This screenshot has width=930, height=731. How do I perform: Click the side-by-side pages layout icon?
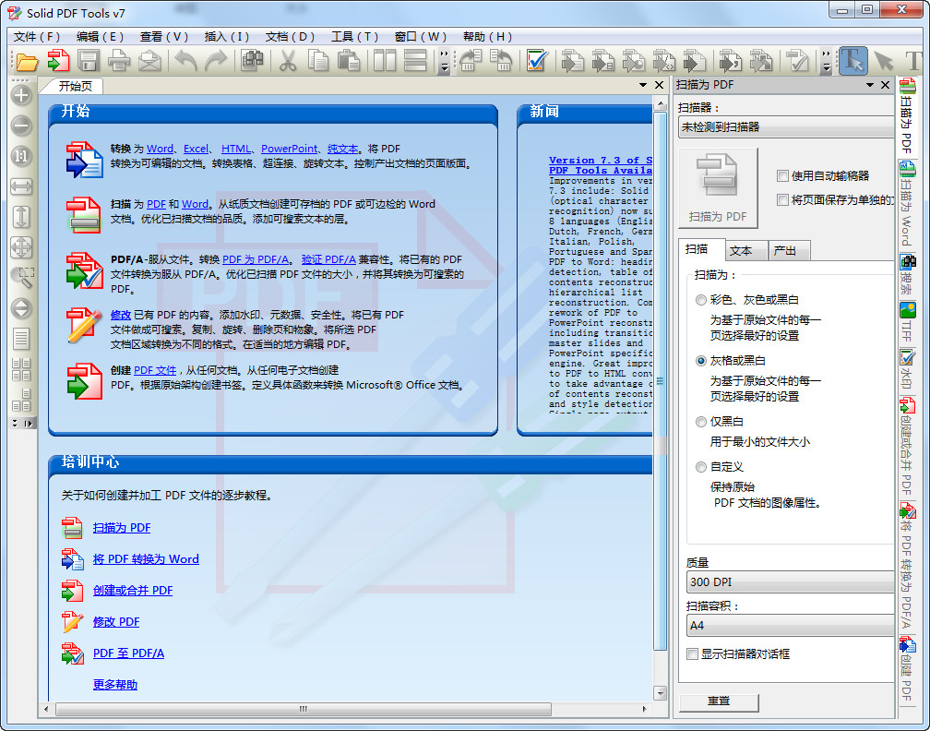pyautogui.click(x=385, y=61)
